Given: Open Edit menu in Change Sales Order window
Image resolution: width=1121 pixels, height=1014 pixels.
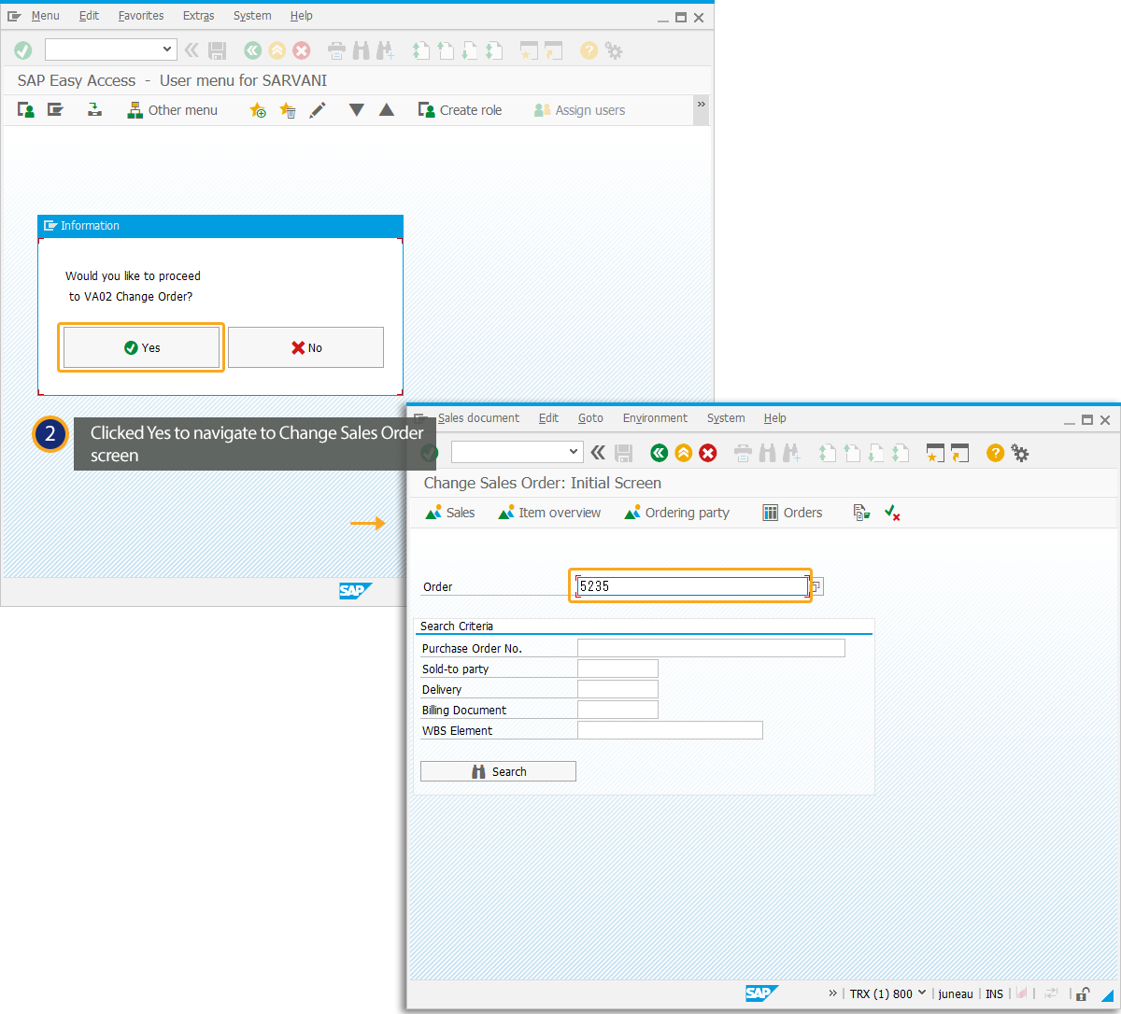Looking at the screenshot, I should [x=548, y=418].
